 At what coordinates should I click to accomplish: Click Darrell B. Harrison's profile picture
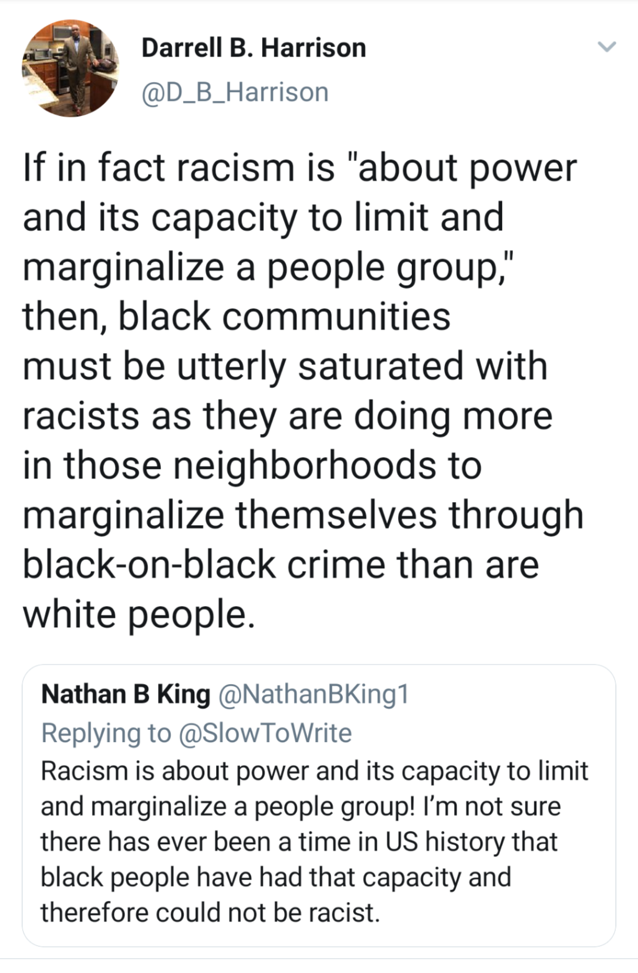click(x=70, y=68)
